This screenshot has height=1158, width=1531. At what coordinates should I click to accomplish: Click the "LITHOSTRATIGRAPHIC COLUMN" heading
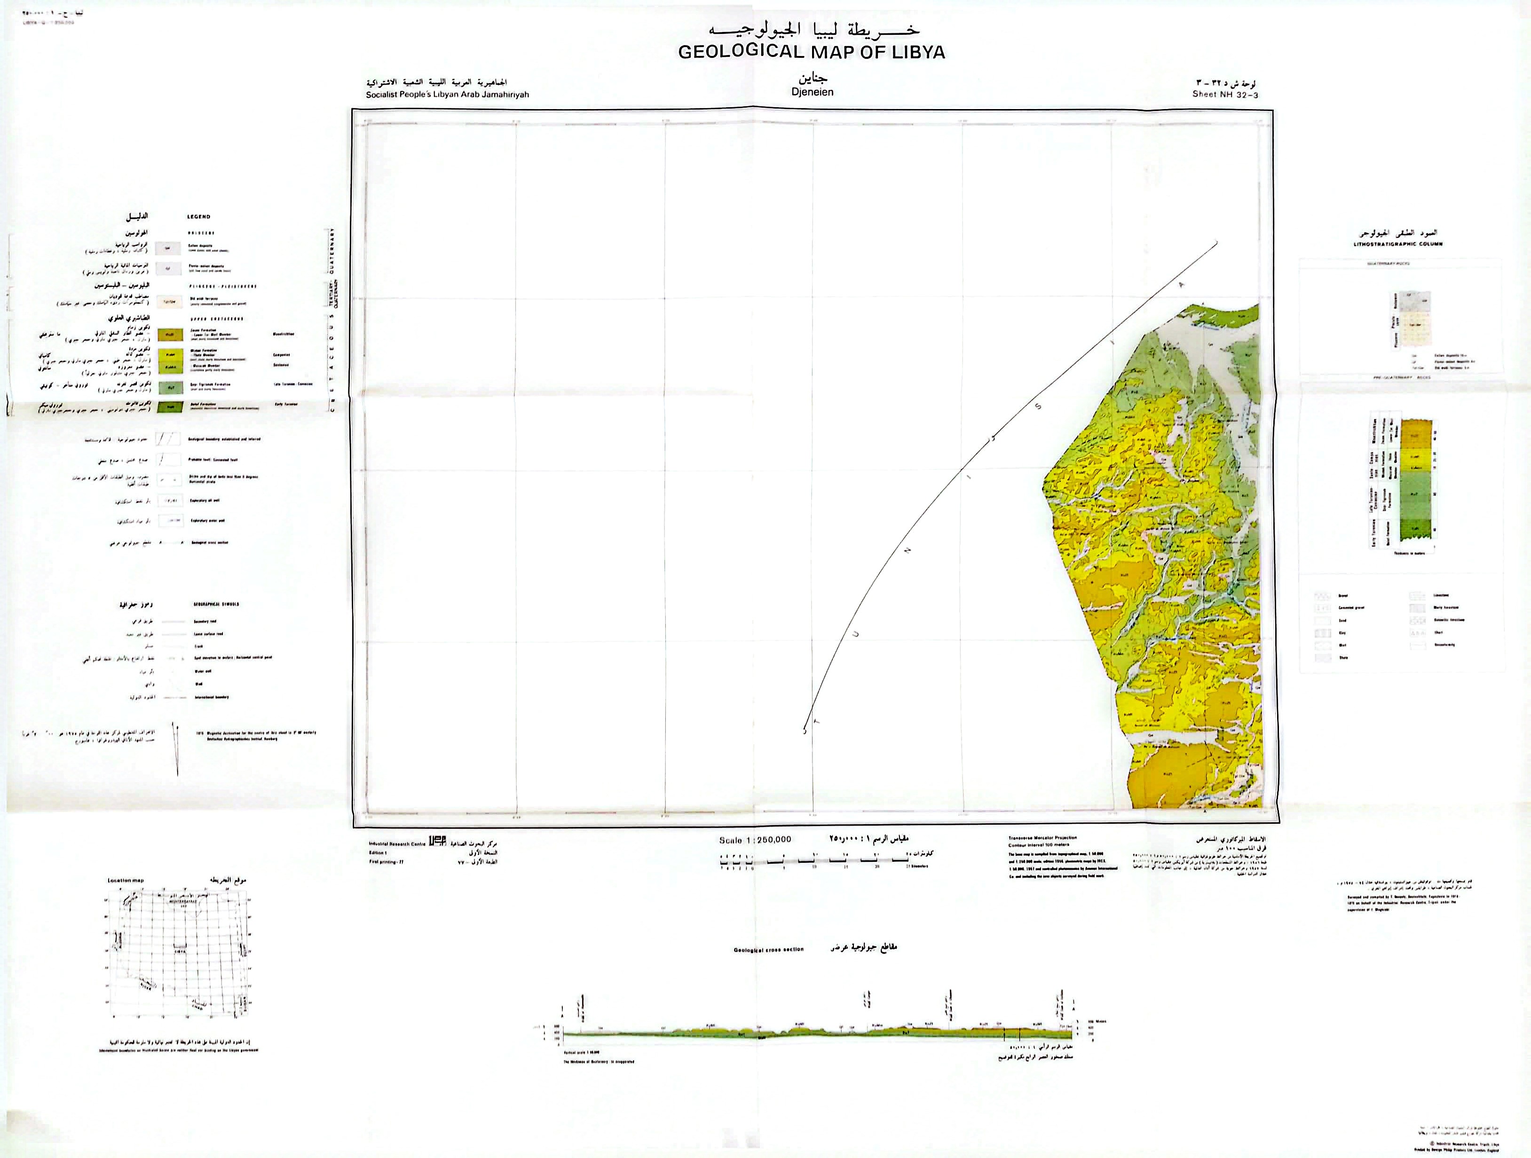1399,244
